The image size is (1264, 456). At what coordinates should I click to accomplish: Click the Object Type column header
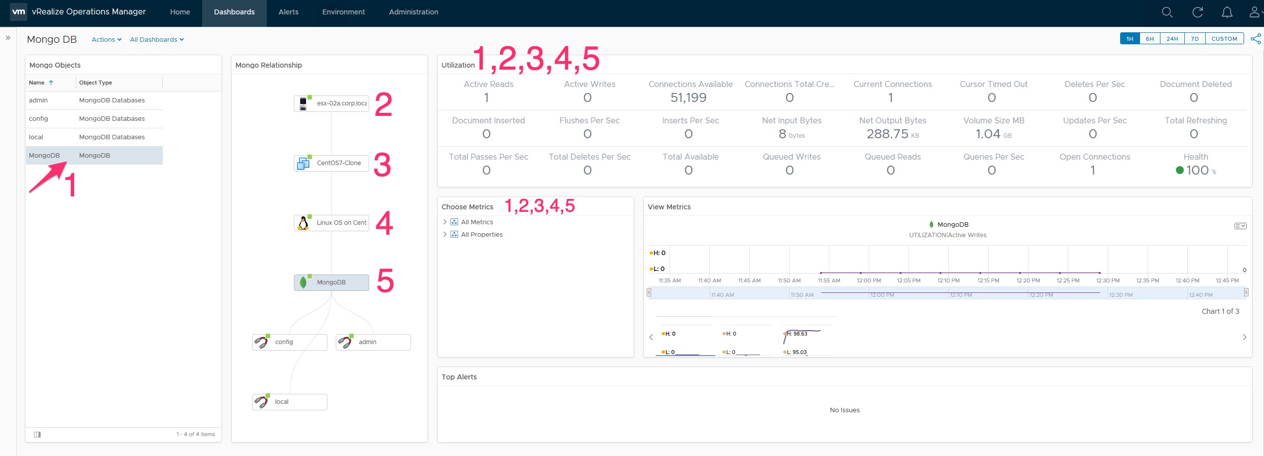point(96,83)
